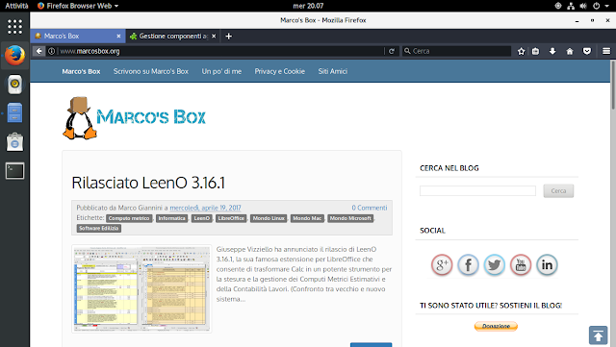Focus the URL address bar
The width and height of the screenshot is (616, 347).
(x=220, y=51)
